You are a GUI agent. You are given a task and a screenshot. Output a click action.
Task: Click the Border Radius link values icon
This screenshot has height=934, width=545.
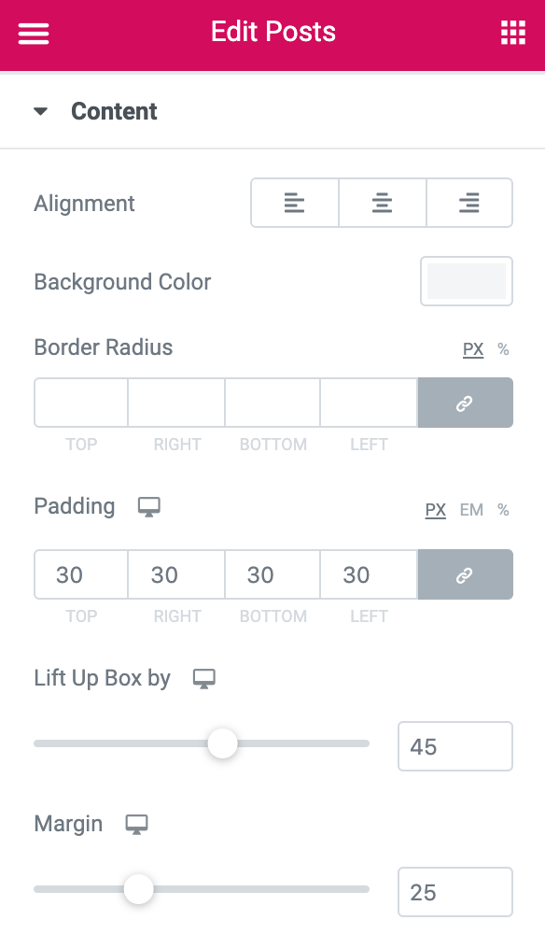[465, 403]
